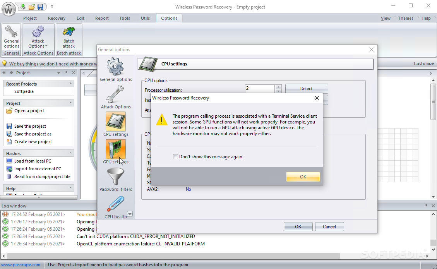
Task: Click the Customize button
Action: (423, 63)
